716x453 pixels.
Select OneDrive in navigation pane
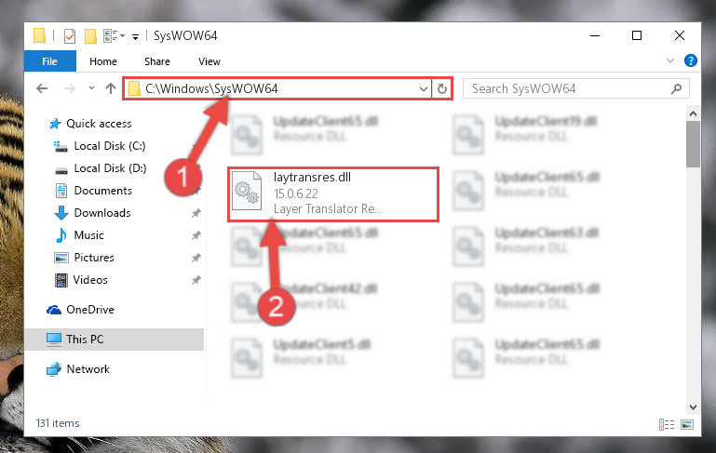pyautogui.click(x=90, y=310)
